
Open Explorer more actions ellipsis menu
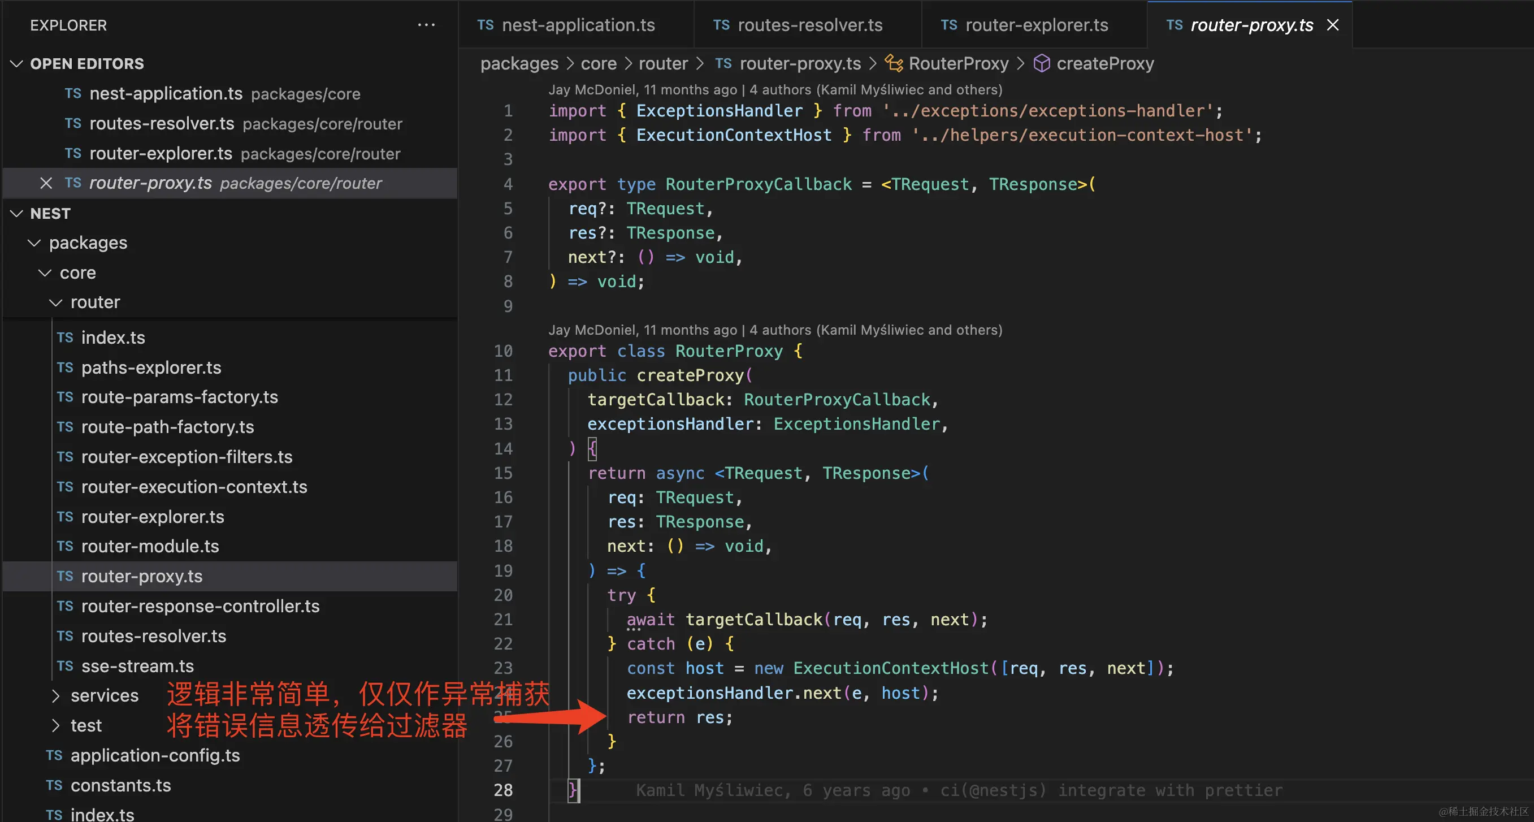(x=426, y=25)
